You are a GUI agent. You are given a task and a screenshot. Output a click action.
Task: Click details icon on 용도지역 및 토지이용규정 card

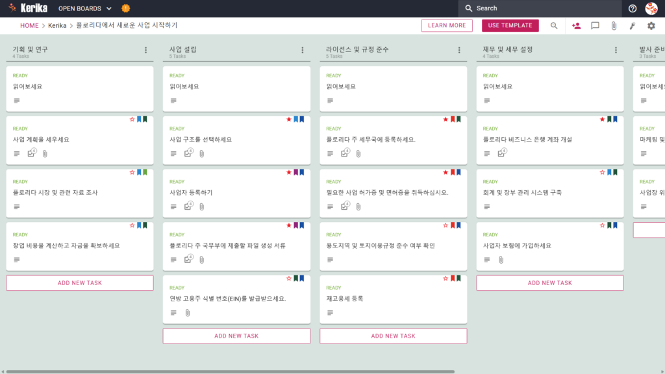pyautogui.click(x=331, y=260)
